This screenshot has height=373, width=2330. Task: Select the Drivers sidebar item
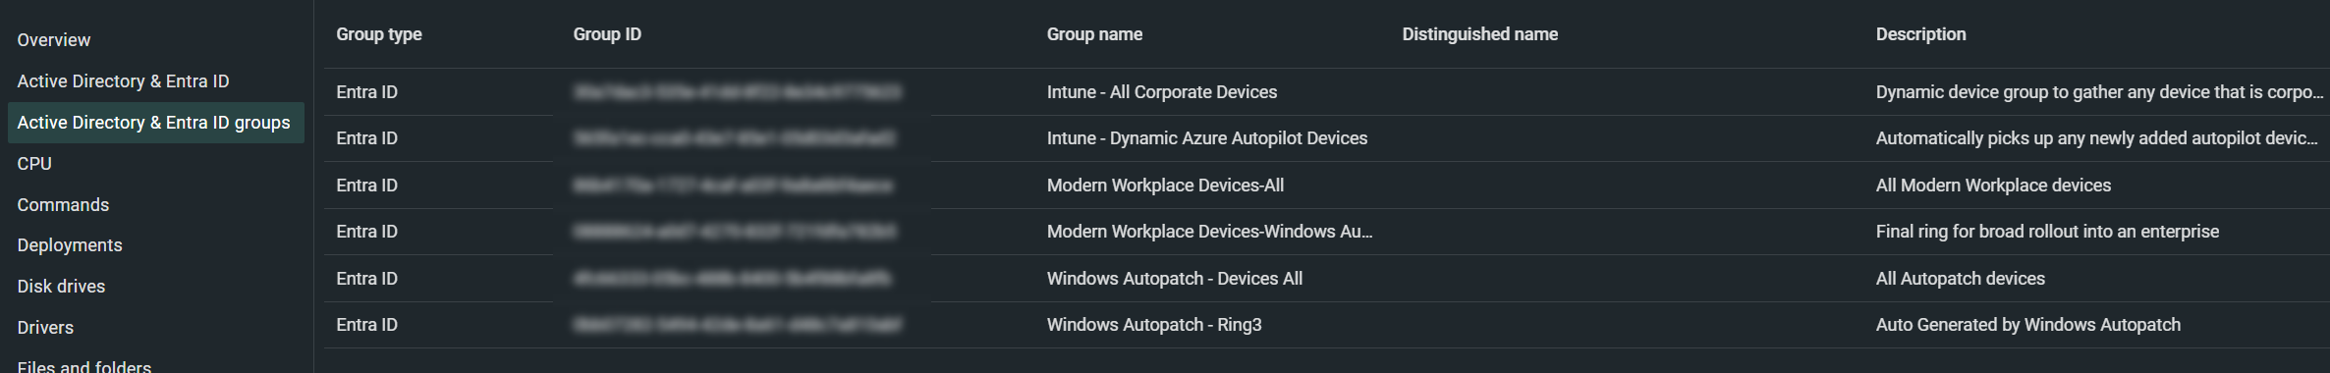(x=45, y=328)
